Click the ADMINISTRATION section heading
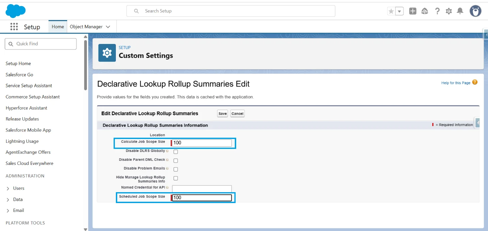This screenshot has width=488, height=231. [x=25, y=176]
